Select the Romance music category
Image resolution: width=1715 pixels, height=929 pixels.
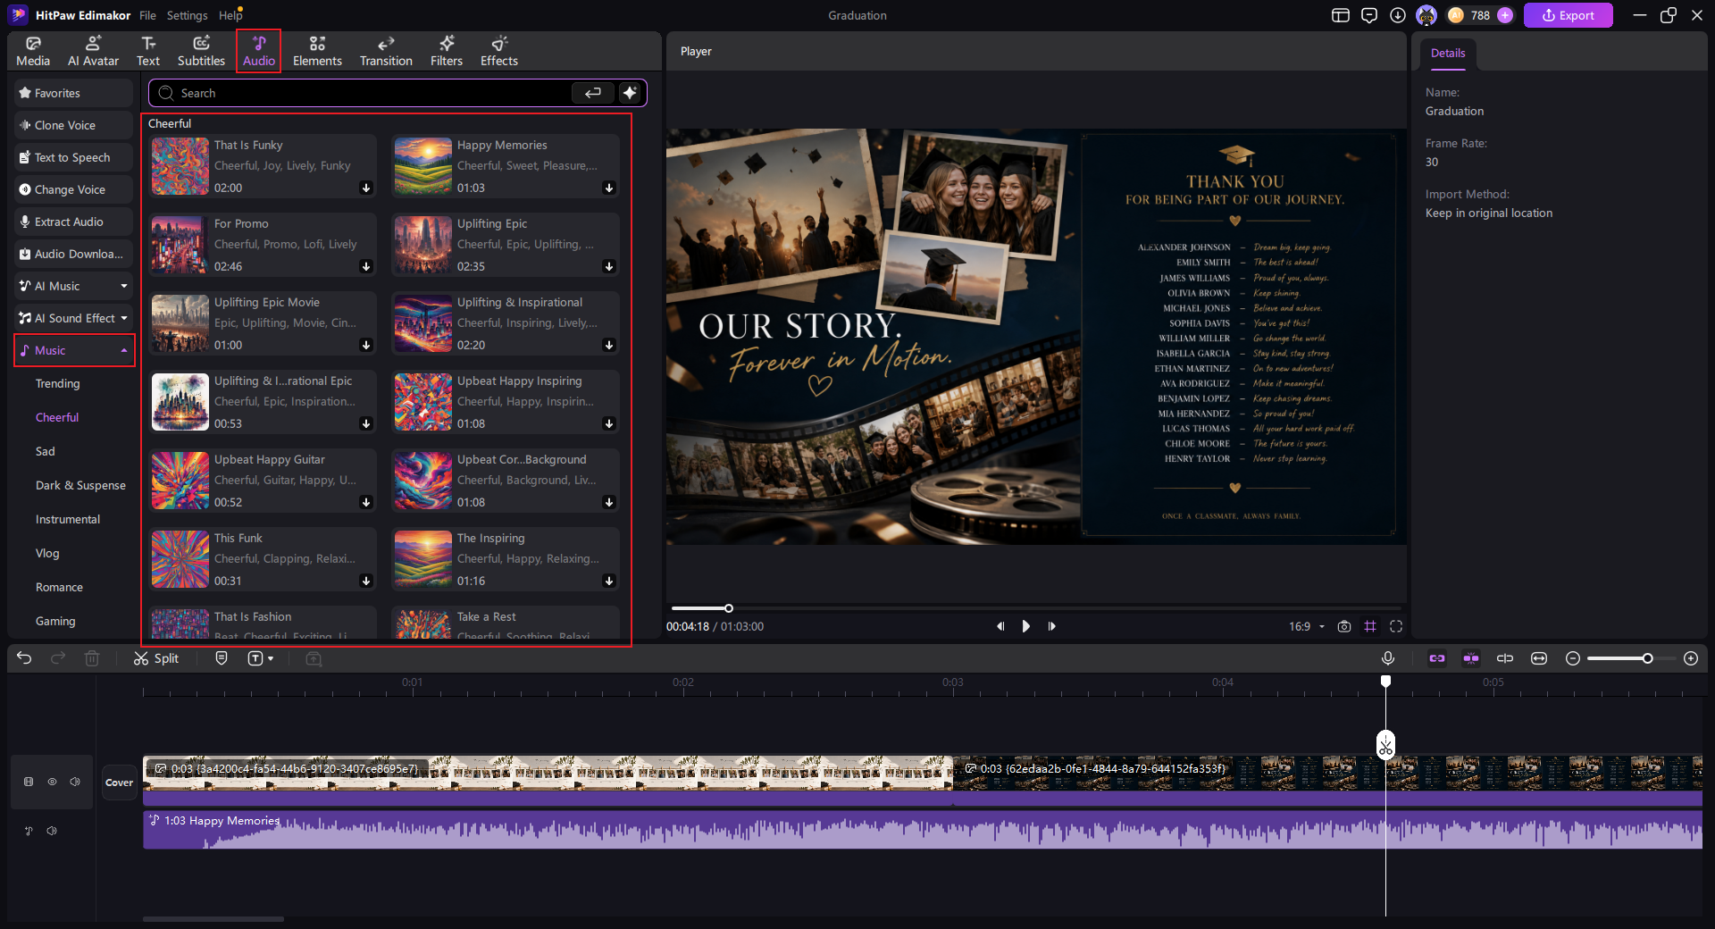[x=59, y=587]
